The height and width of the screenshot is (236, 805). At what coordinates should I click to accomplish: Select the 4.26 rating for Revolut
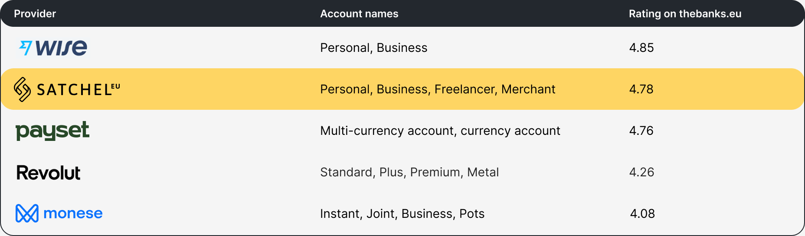point(641,172)
